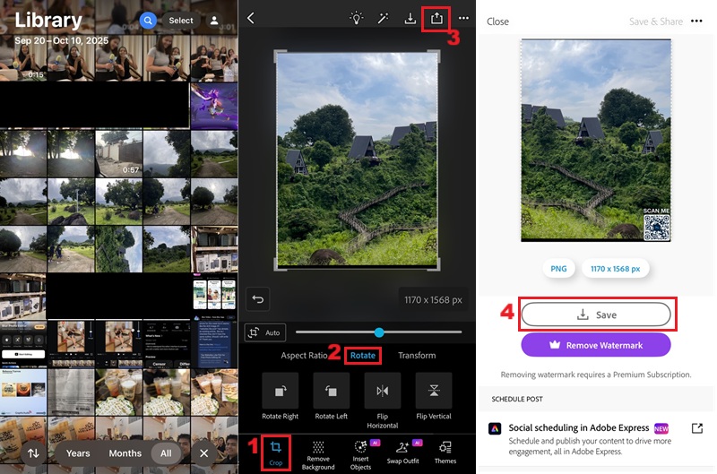Open the Remove Background tool

click(x=318, y=452)
